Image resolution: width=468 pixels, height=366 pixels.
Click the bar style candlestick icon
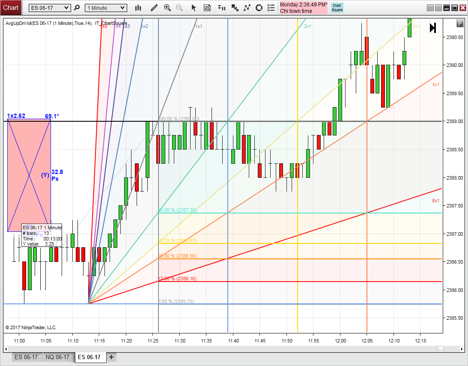138,8
